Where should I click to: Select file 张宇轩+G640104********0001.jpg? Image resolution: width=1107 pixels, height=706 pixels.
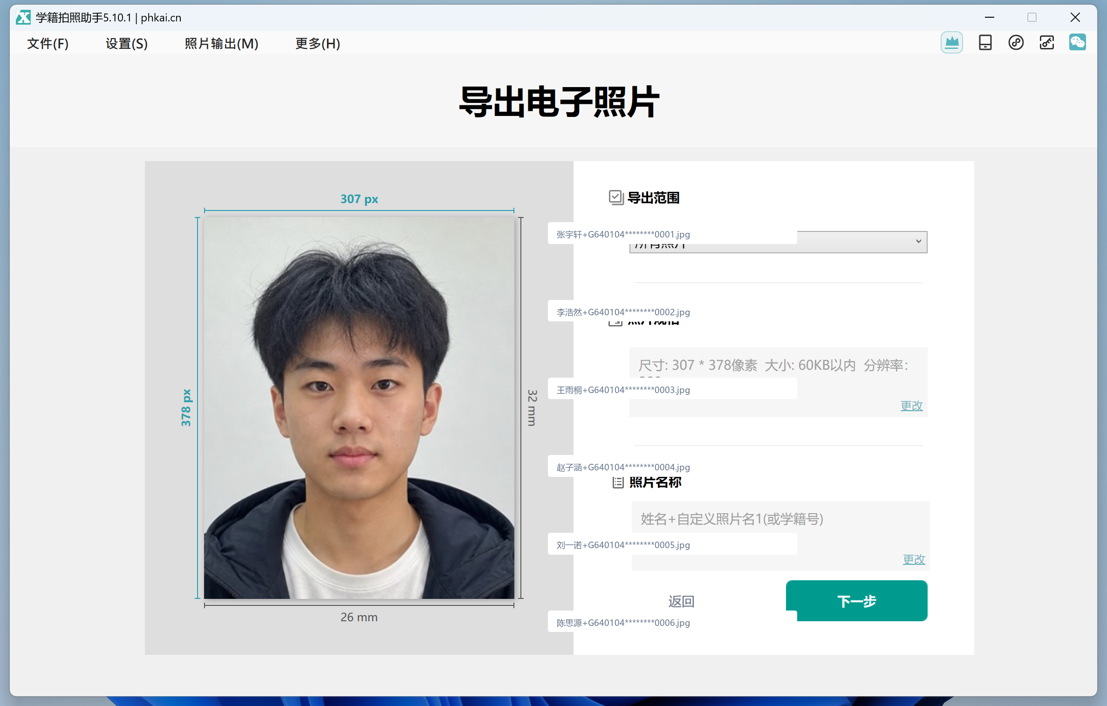(672, 234)
